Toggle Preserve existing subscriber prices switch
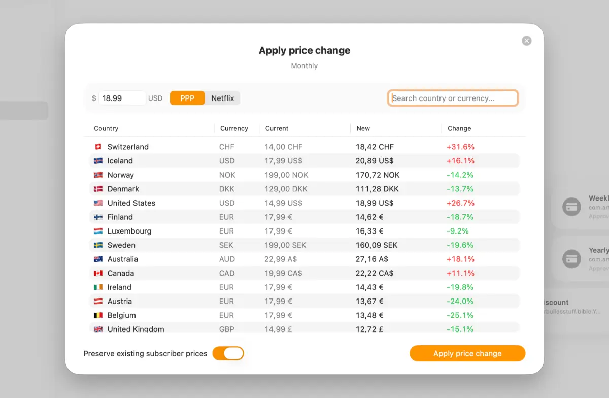The image size is (609, 398). click(228, 353)
